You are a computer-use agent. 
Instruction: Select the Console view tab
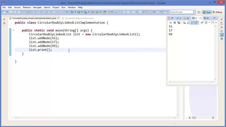click(195, 18)
